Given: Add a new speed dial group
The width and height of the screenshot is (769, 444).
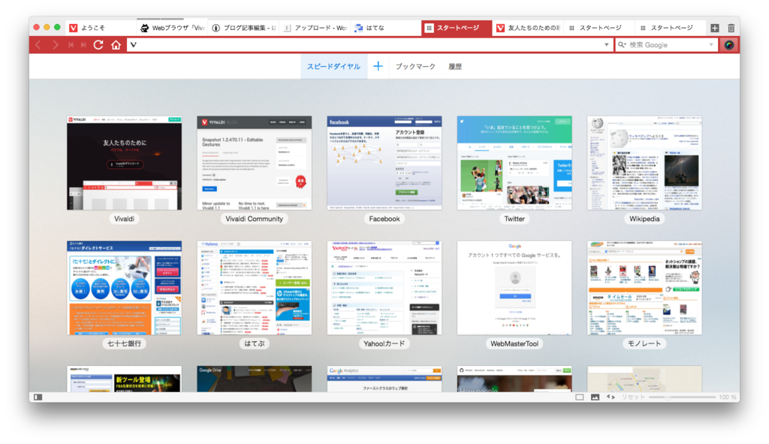Looking at the screenshot, I should [x=378, y=66].
